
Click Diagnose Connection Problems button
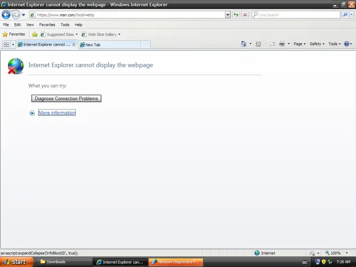(66, 98)
